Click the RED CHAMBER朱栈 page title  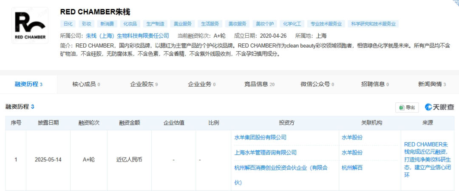[95, 12]
